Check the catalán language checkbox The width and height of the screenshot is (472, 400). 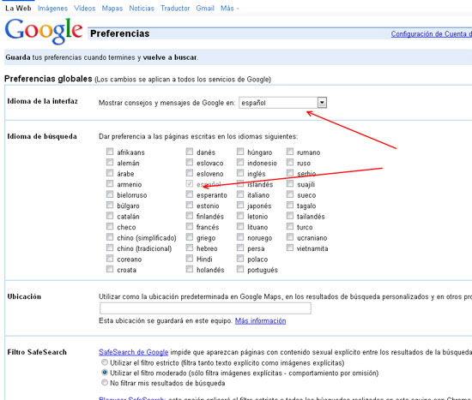click(110, 216)
